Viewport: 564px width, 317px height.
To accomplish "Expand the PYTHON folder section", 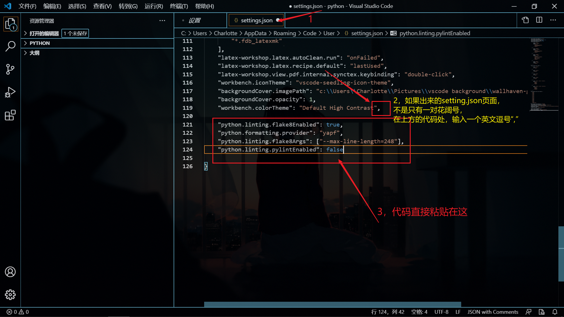I will 40,43.
